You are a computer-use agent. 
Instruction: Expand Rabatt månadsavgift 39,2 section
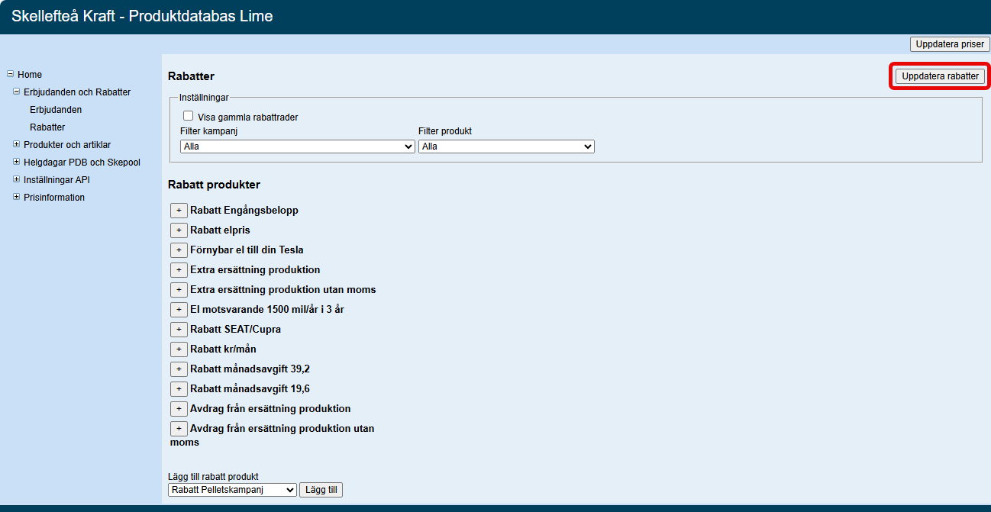tap(179, 369)
